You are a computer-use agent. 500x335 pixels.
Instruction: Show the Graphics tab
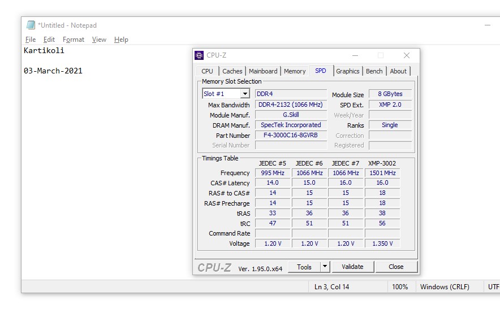[x=347, y=71]
